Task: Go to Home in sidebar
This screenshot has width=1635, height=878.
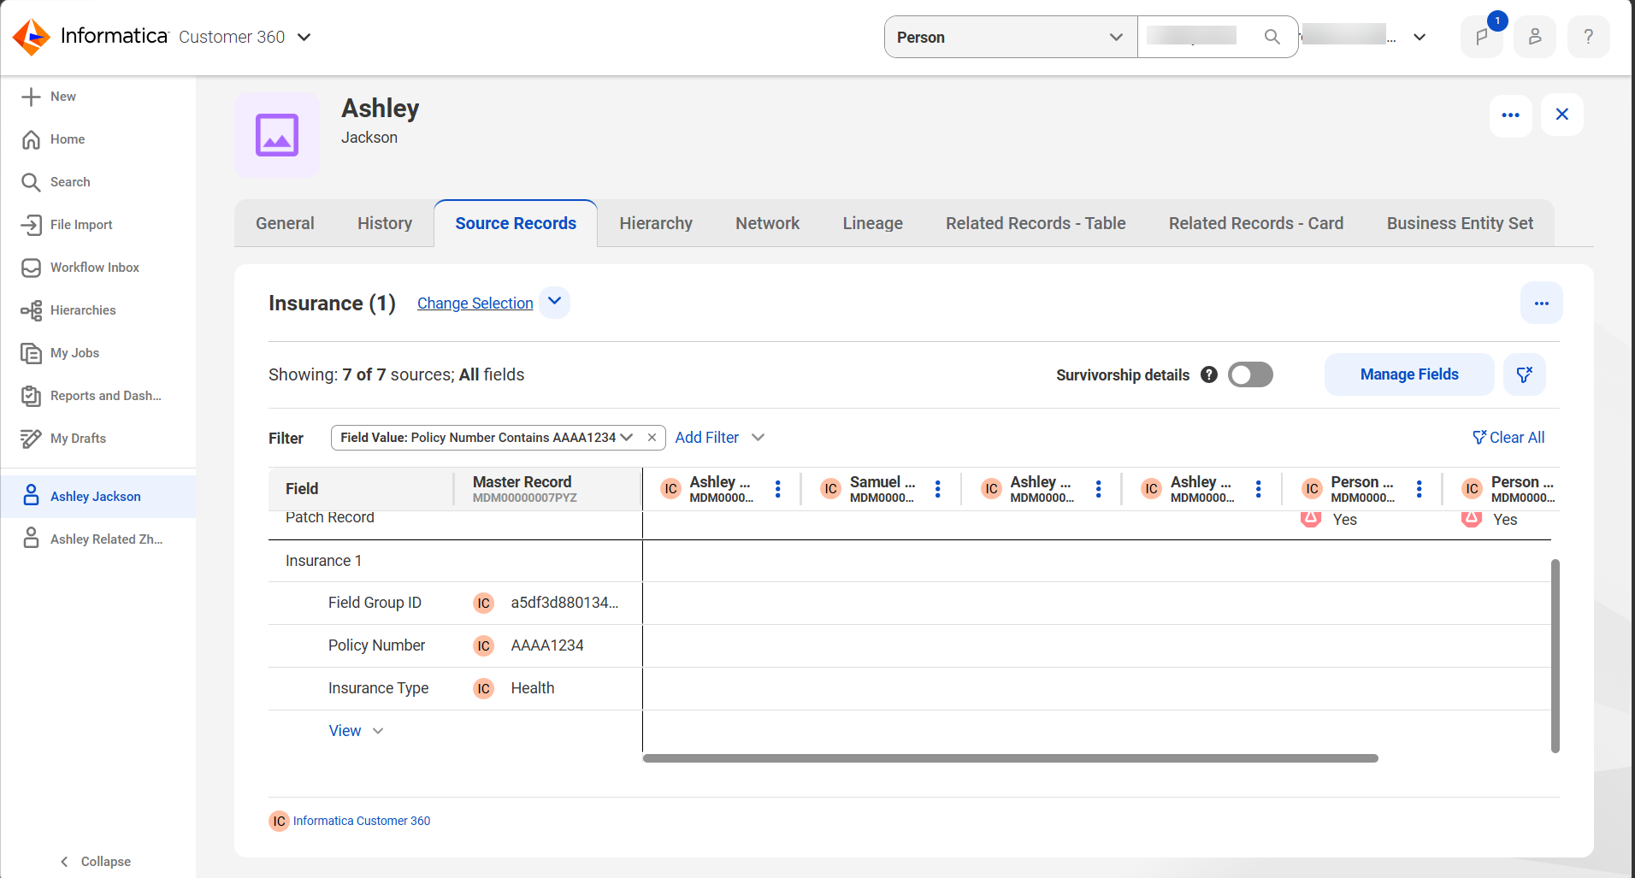Action: [x=67, y=139]
